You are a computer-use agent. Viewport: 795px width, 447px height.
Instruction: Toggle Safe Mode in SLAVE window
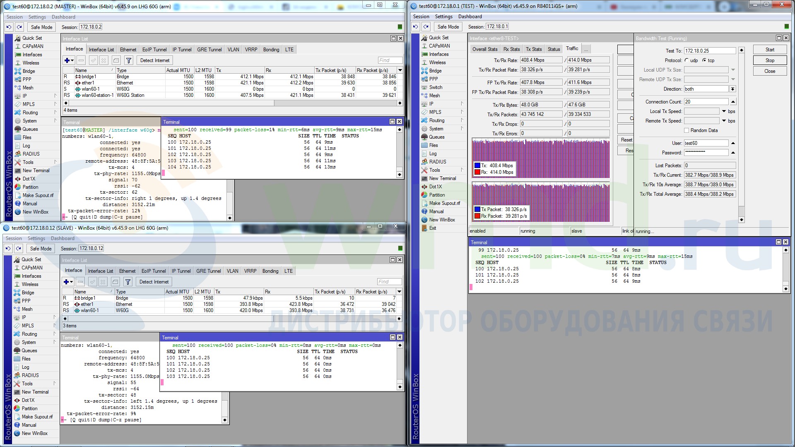coord(41,249)
